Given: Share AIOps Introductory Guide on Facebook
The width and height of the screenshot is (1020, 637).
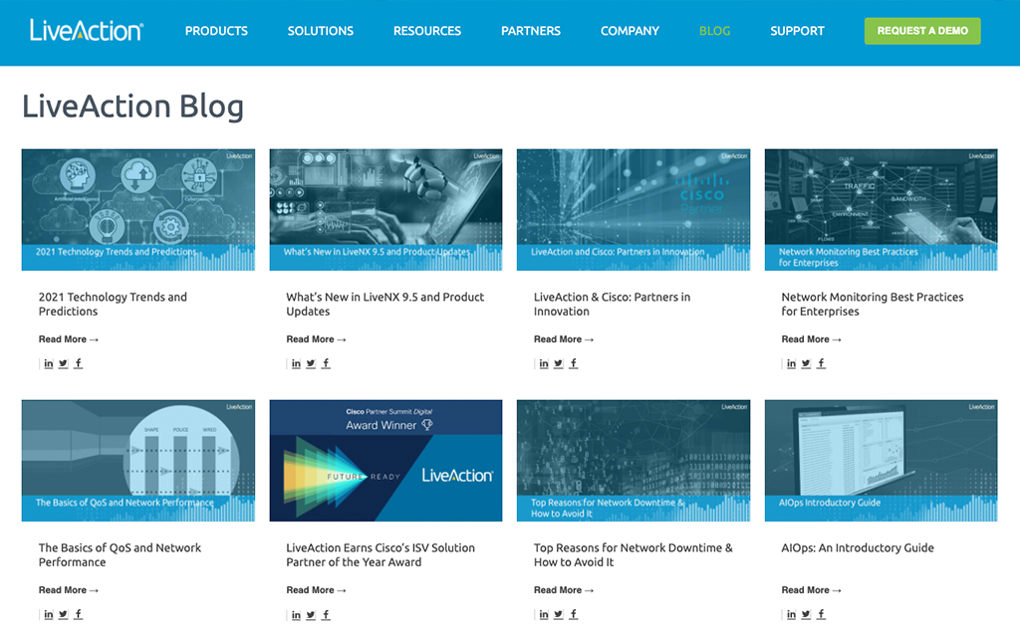Looking at the screenshot, I should tap(821, 614).
